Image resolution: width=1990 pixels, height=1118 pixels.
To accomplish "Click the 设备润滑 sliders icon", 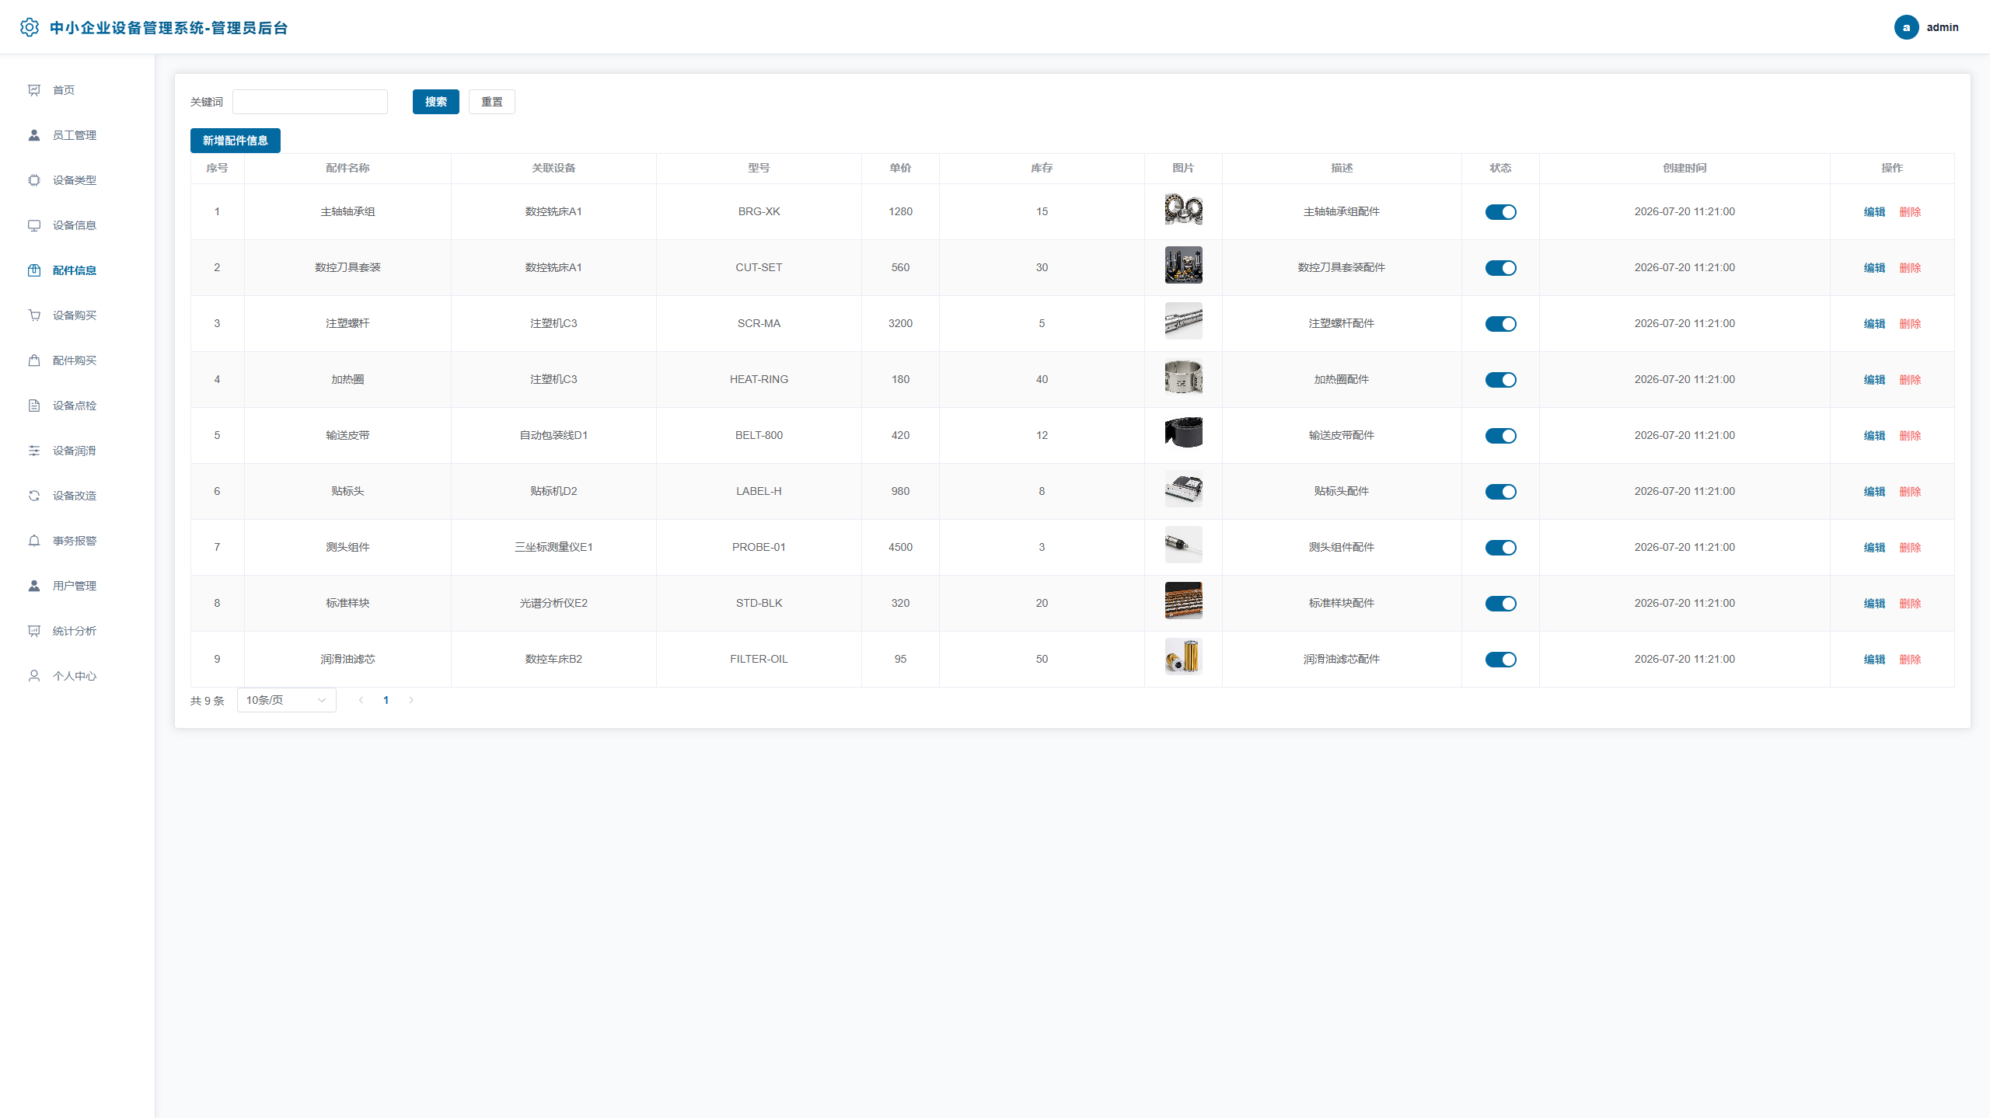I will click(x=34, y=451).
